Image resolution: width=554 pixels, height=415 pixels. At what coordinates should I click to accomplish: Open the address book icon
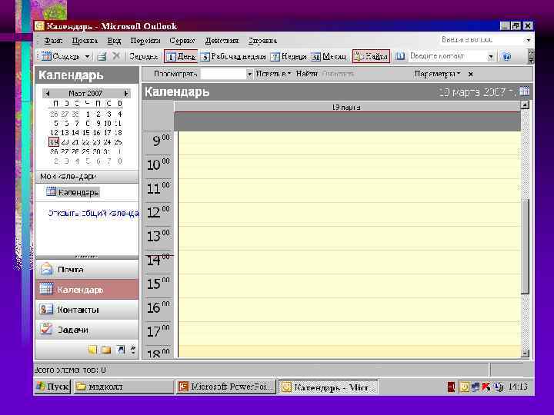399,56
